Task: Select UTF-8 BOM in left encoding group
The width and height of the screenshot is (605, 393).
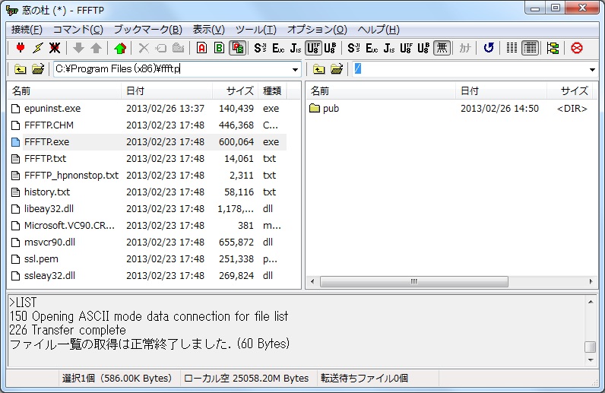Action: pos(330,48)
